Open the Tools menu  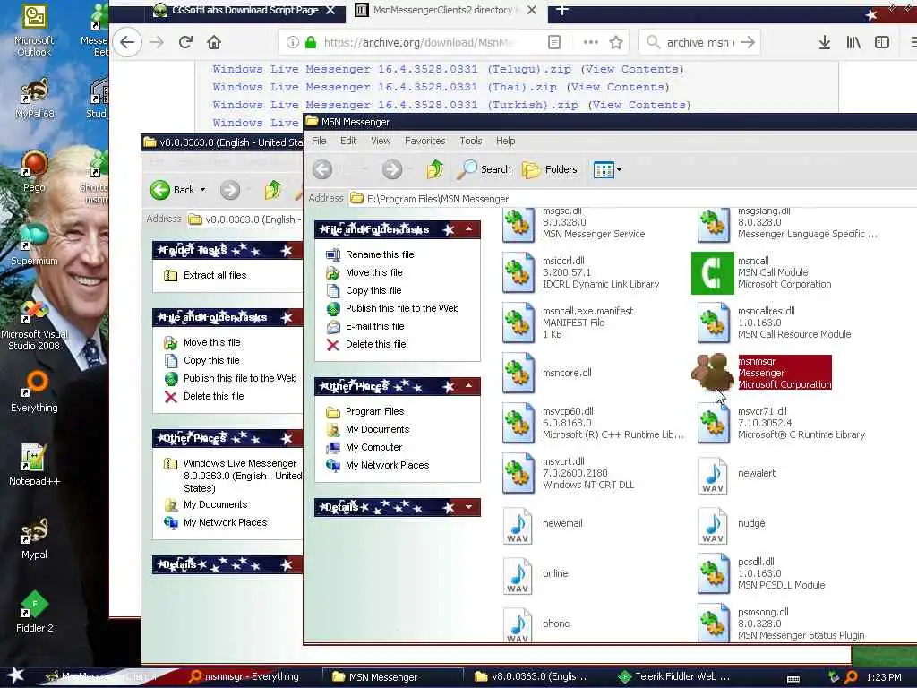(471, 141)
